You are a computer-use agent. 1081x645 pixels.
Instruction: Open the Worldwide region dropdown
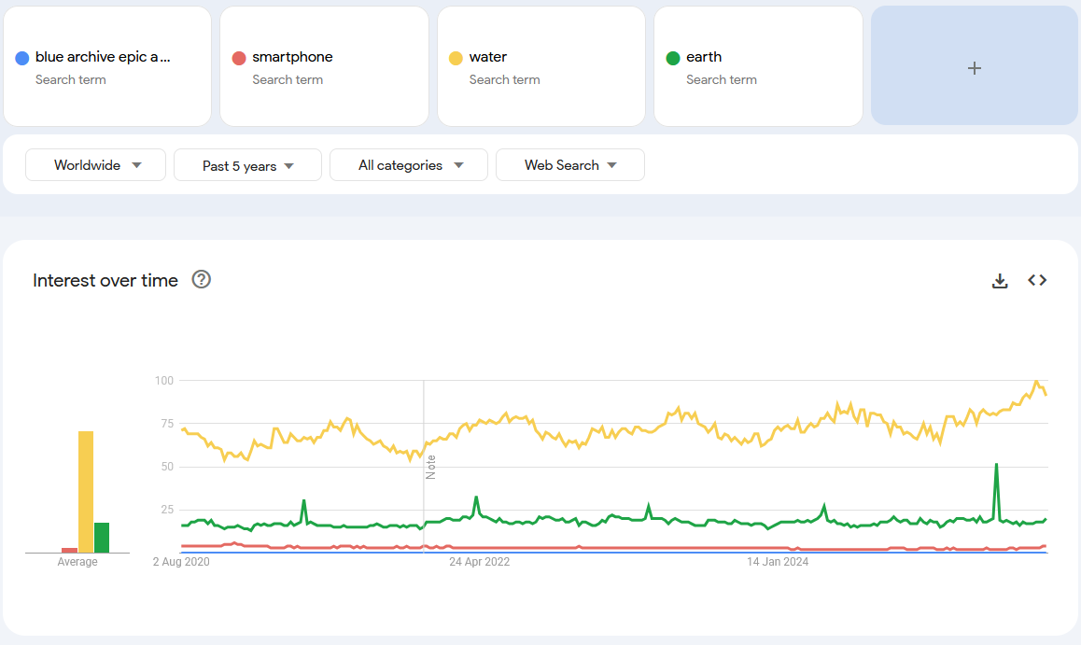pyautogui.click(x=96, y=165)
